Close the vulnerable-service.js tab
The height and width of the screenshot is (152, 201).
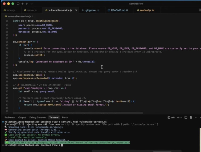[x=76, y=10]
